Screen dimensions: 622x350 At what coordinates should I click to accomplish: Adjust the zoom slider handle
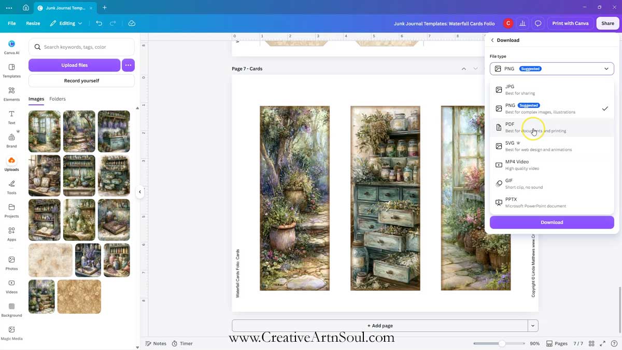(502, 343)
